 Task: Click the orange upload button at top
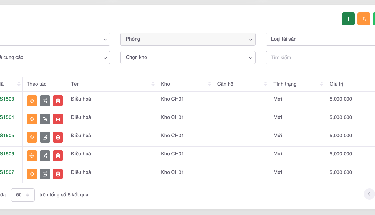[x=363, y=19]
